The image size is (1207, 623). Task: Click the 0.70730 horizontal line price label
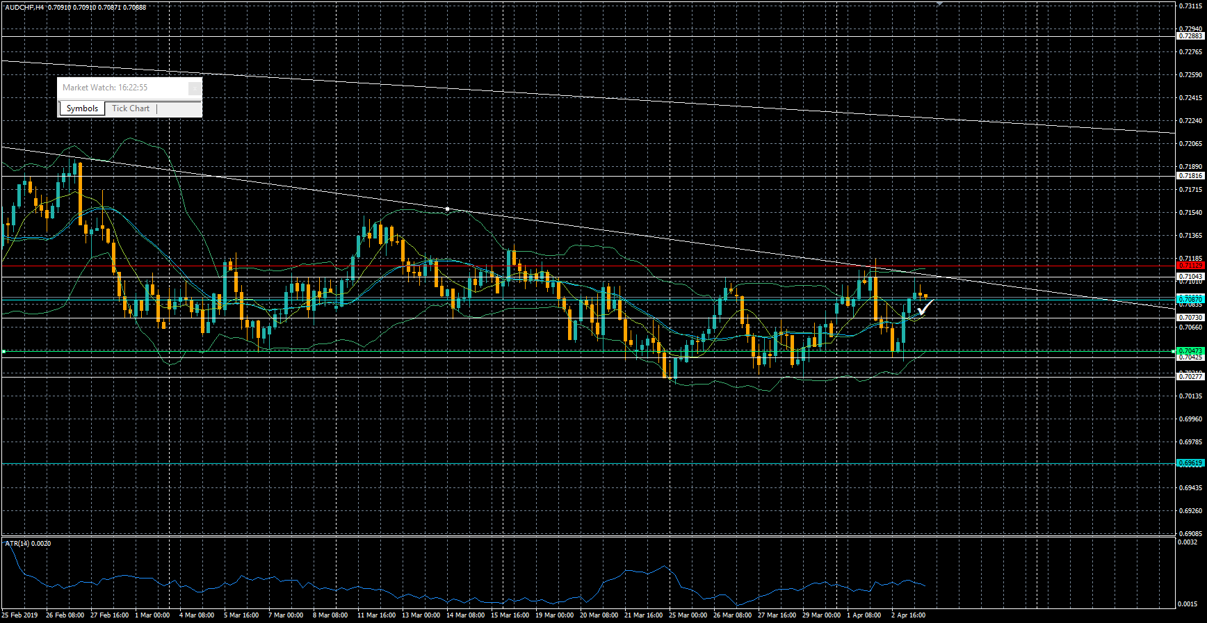[x=1190, y=318]
